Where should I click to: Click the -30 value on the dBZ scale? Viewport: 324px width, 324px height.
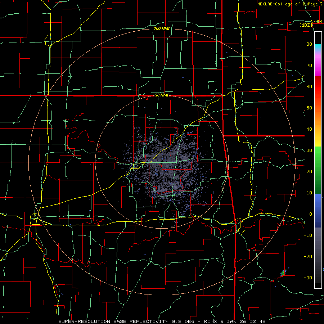tap(308, 278)
